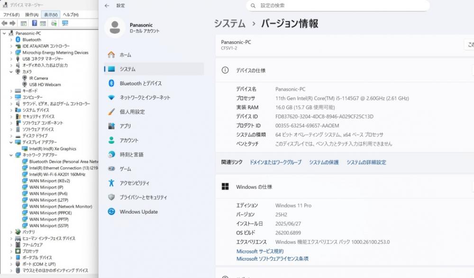
Task: Open システム in Settings sidebar
Action: tap(154, 69)
